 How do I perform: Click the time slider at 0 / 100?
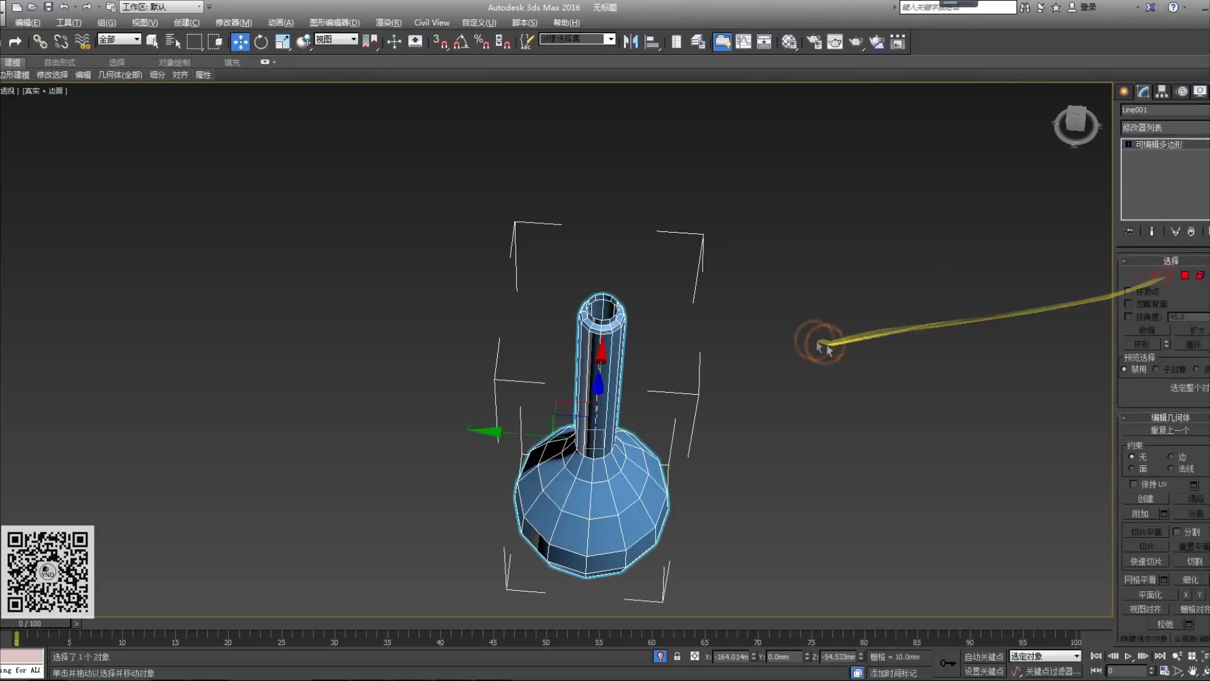[x=35, y=624]
